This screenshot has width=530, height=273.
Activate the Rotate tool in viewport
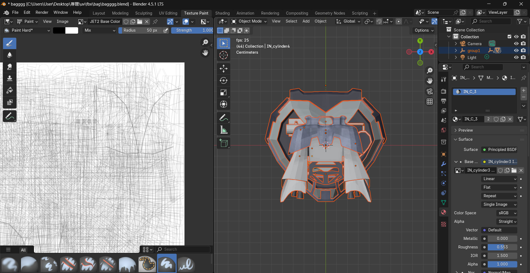pos(224,80)
